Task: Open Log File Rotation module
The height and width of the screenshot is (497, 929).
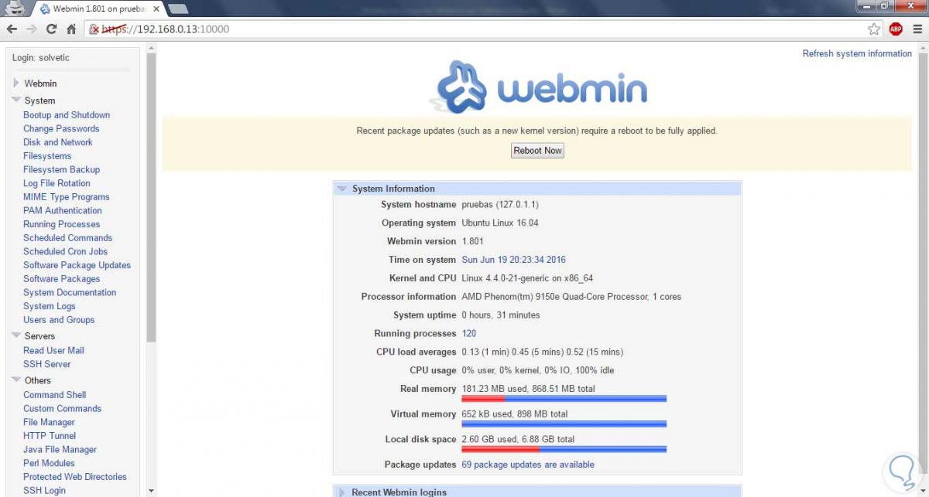Action: (x=57, y=183)
